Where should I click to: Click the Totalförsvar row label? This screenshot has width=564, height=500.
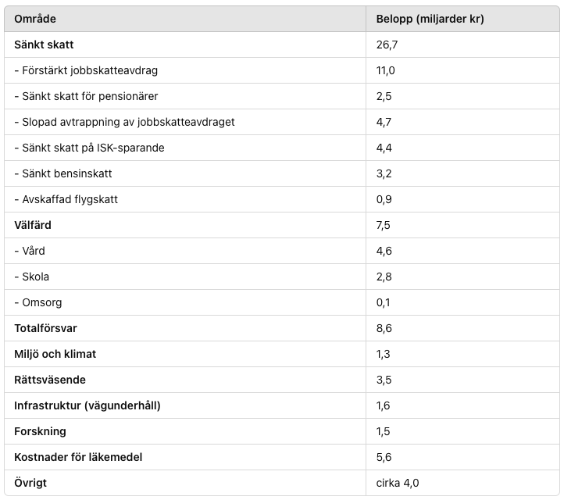pyautogui.click(x=45, y=328)
